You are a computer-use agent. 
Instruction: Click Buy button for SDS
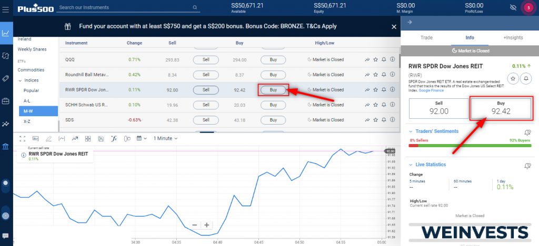(273, 120)
